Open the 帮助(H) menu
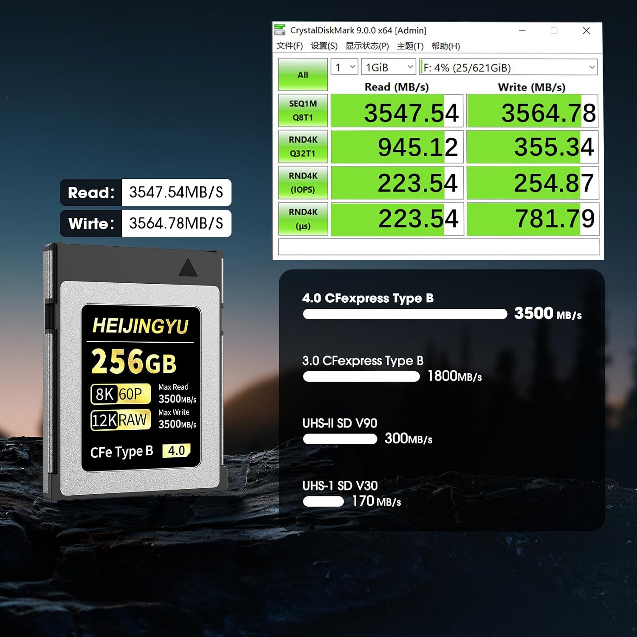This screenshot has width=637, height=637. [x=445, y=46]
